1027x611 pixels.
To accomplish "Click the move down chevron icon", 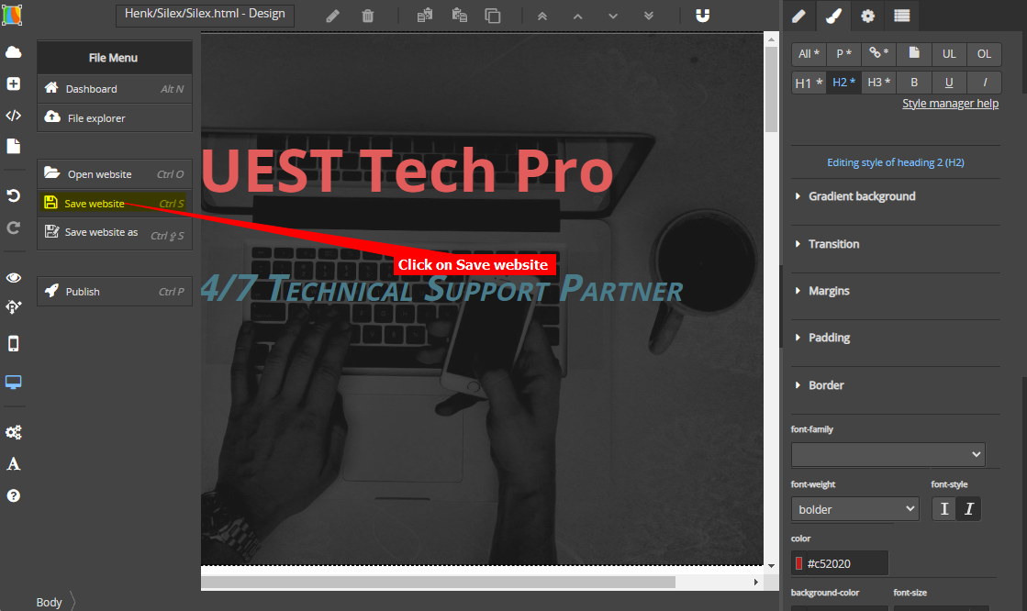I will coord(613,17).
